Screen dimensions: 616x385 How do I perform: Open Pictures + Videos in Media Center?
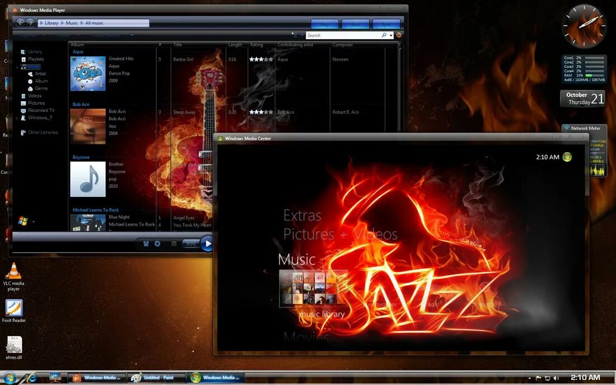[340, 234]
